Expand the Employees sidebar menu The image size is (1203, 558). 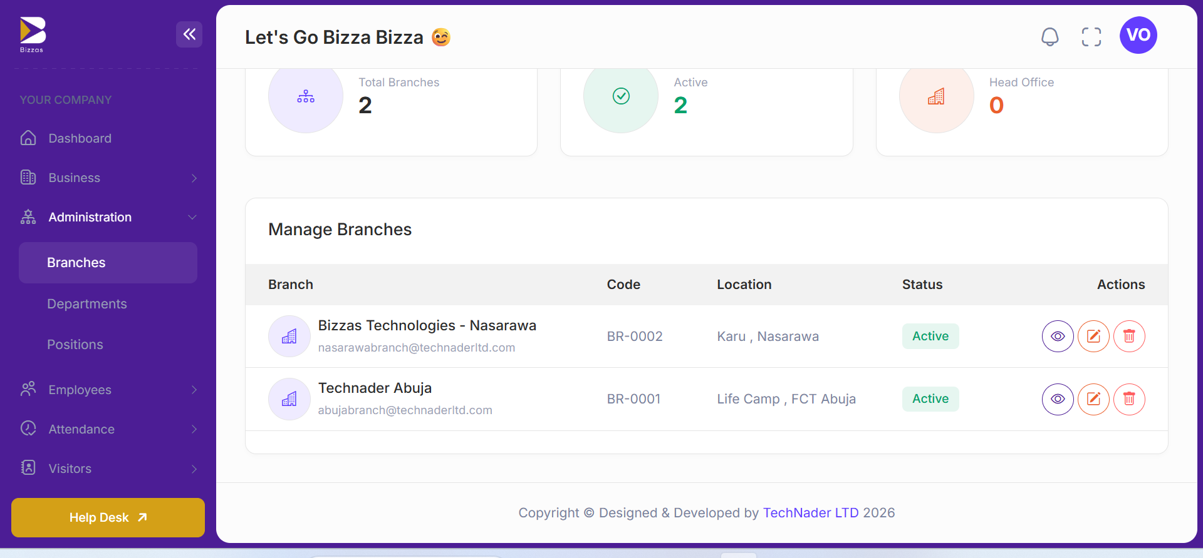click(x=108, y=390)
